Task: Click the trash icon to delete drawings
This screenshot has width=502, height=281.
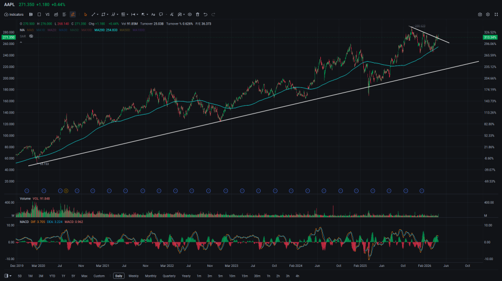Action: click(x=197, y=15)
